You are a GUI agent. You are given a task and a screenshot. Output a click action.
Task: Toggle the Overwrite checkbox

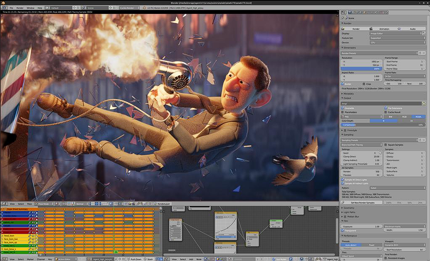coord(343,108)
